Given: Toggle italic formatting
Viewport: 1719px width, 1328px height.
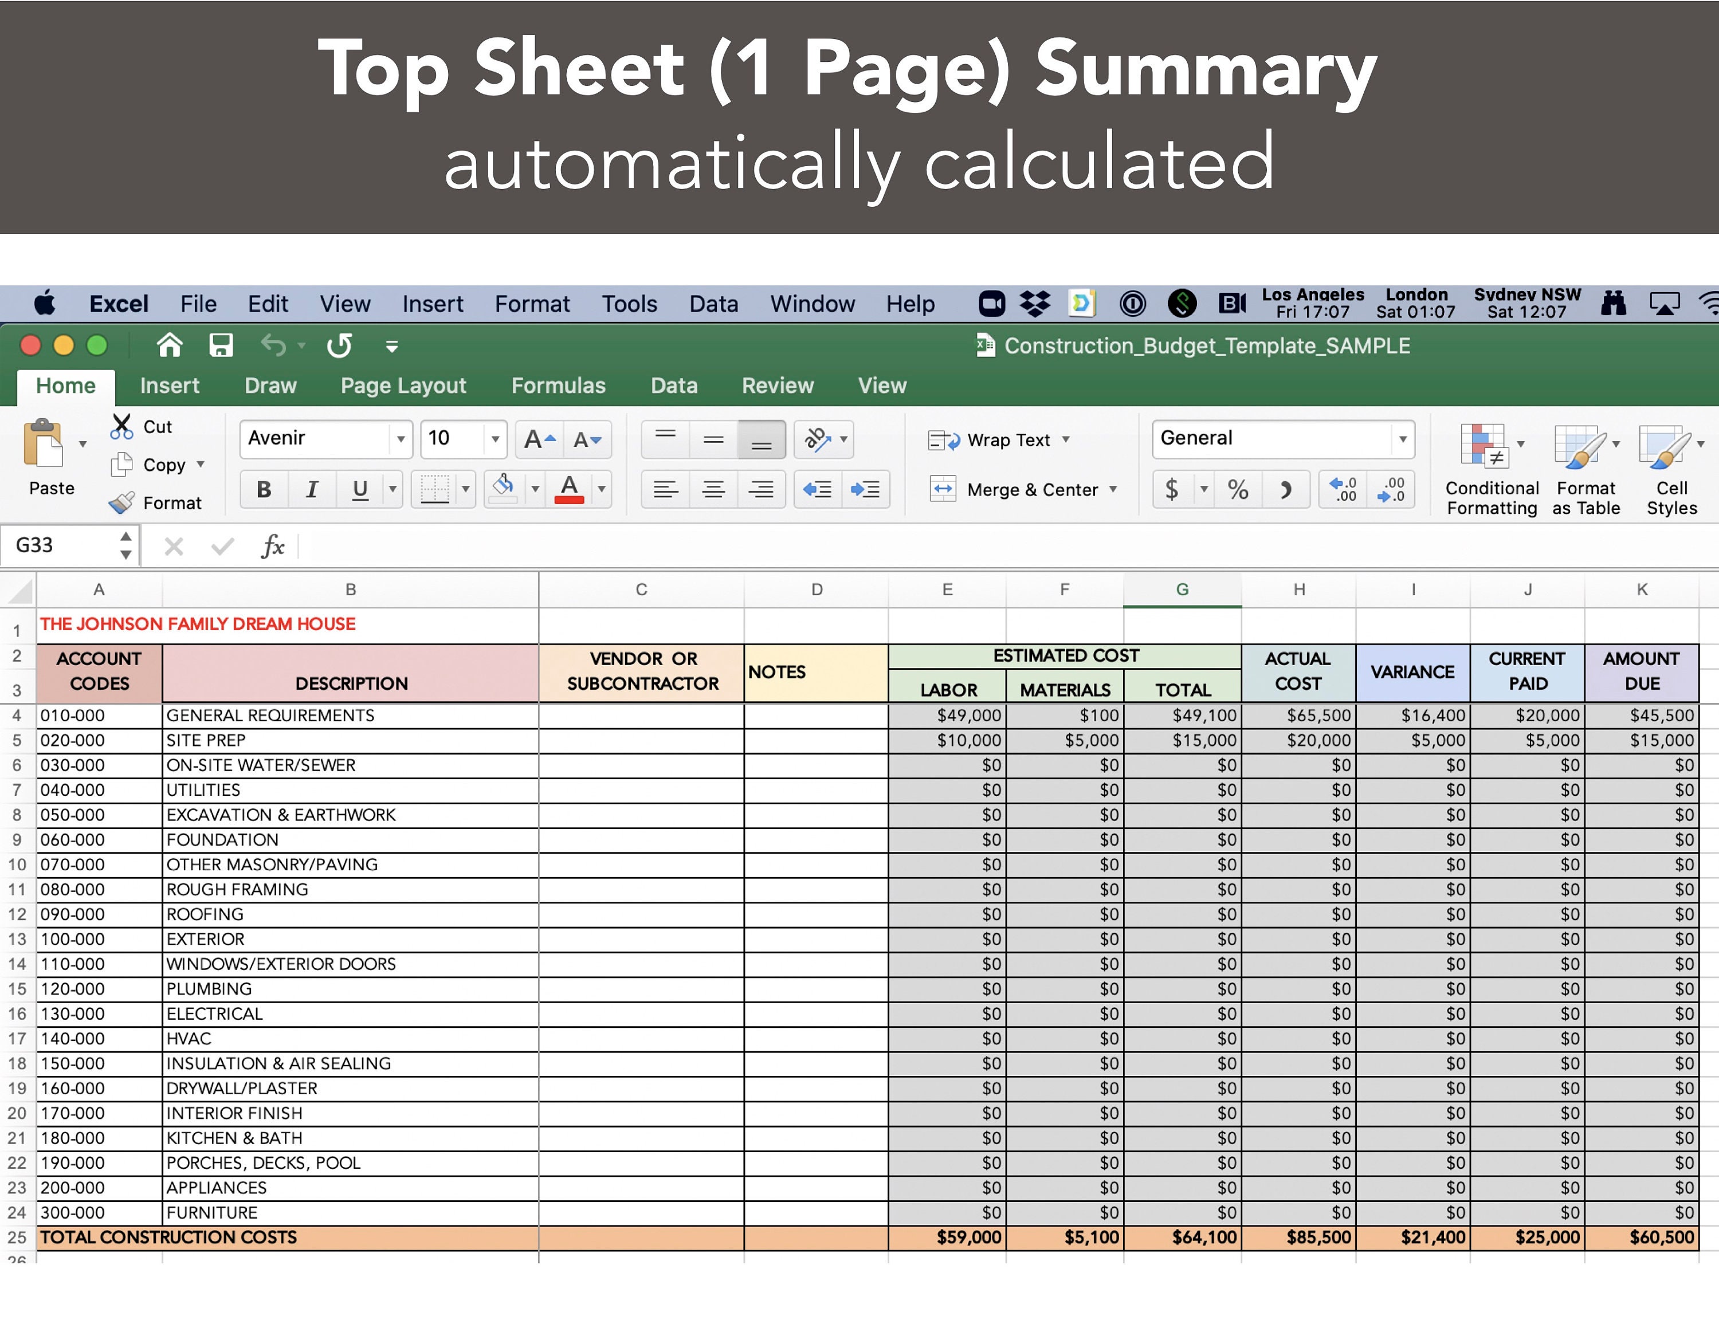Looking at the screenshot, I should 312,489.
